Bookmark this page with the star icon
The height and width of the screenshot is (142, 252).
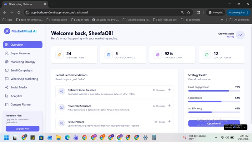pyautogui.click(x=189, y=13)
